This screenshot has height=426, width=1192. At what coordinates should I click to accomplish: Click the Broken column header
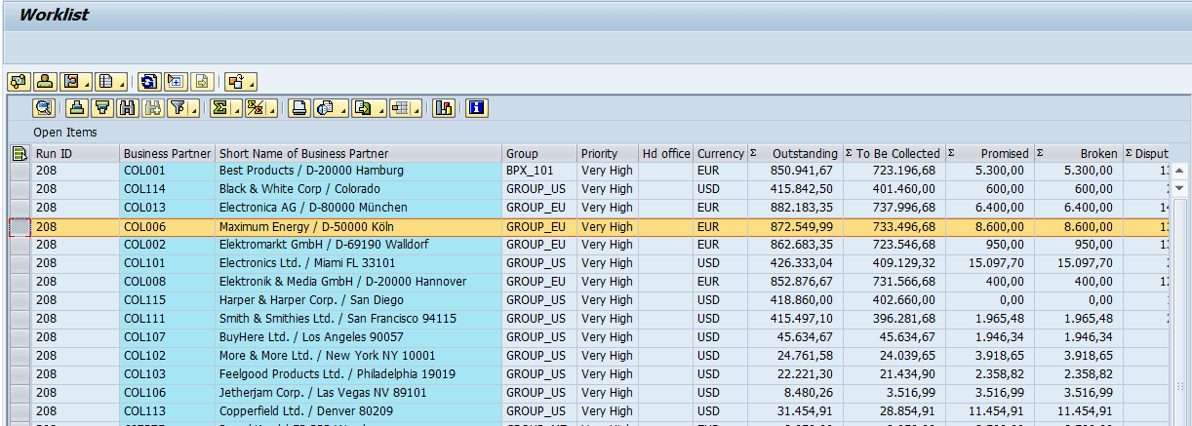(1077, 153)
